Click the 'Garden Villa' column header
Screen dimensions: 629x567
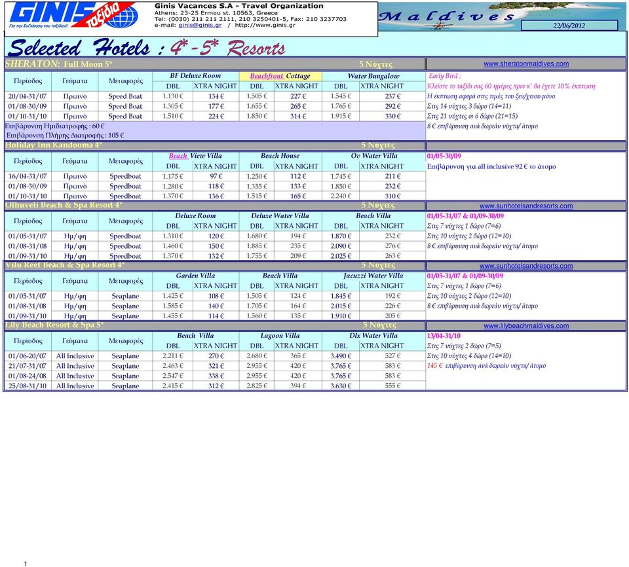[195, 276]
